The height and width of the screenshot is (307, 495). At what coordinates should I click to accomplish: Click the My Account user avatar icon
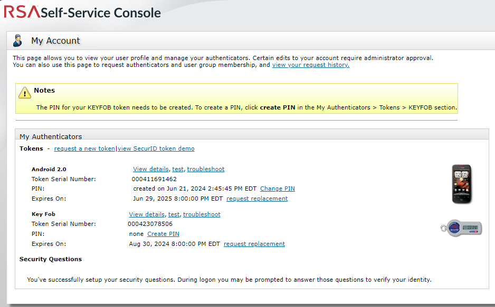18,41
